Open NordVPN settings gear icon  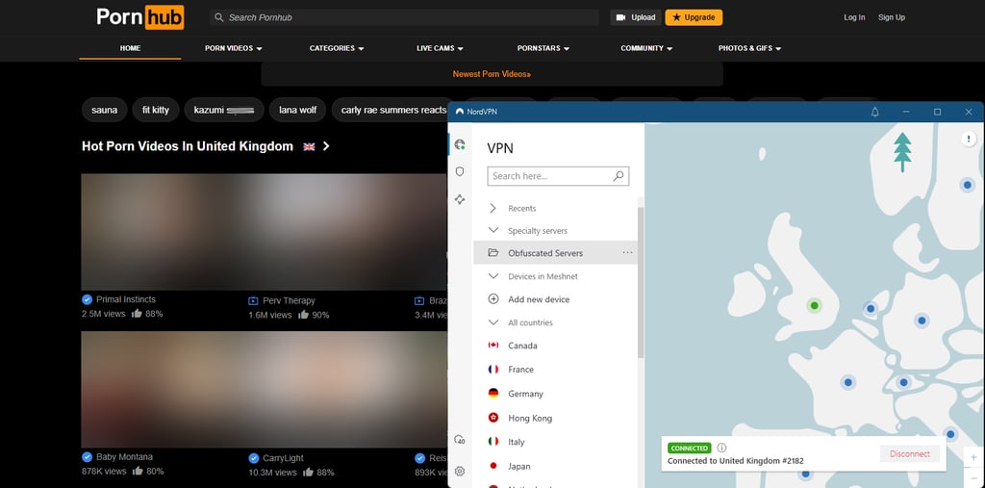(460, 471)
